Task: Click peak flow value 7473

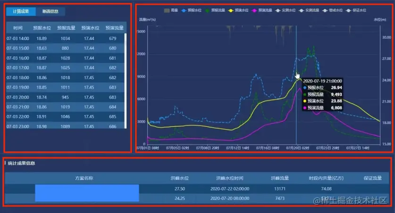Action: 280,198
